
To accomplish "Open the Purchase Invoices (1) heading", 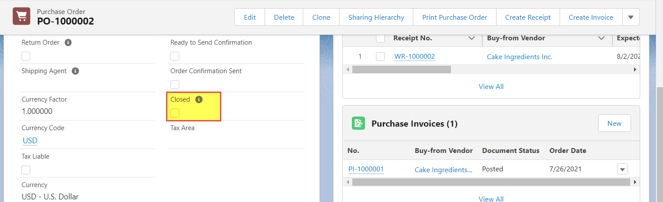I will click(415, 124).
